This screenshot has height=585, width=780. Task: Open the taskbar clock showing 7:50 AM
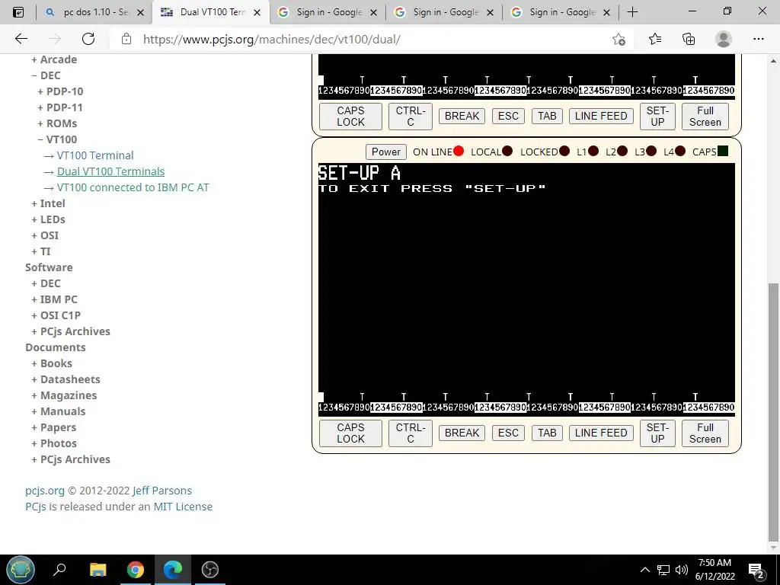tap(714, 570)
